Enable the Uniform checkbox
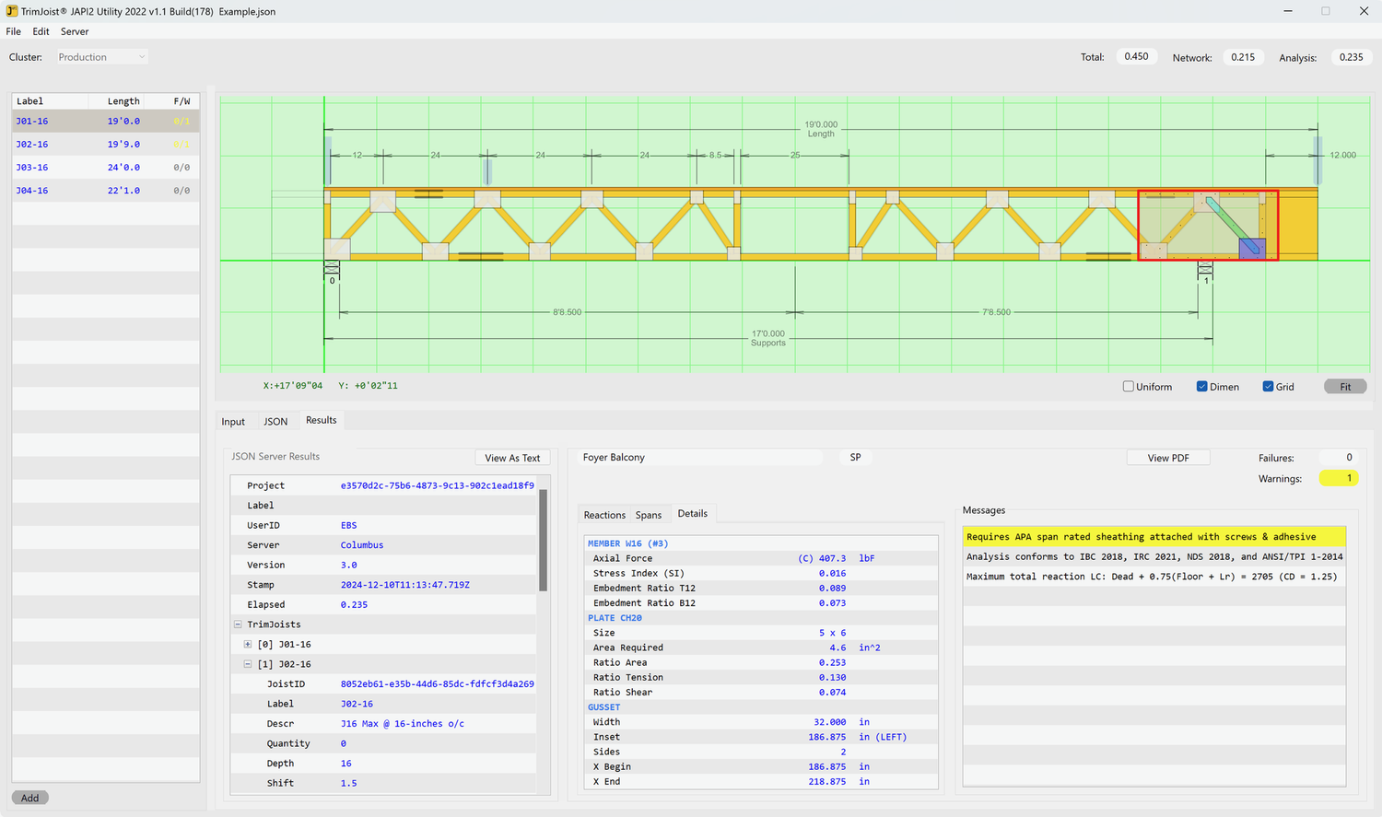Viewport: 1382px width, 817px height. point(1128,386)
